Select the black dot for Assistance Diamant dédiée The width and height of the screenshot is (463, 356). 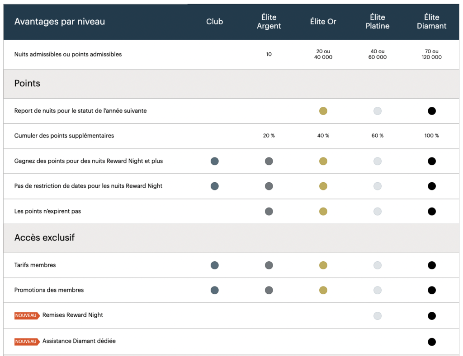coord(432,341)
